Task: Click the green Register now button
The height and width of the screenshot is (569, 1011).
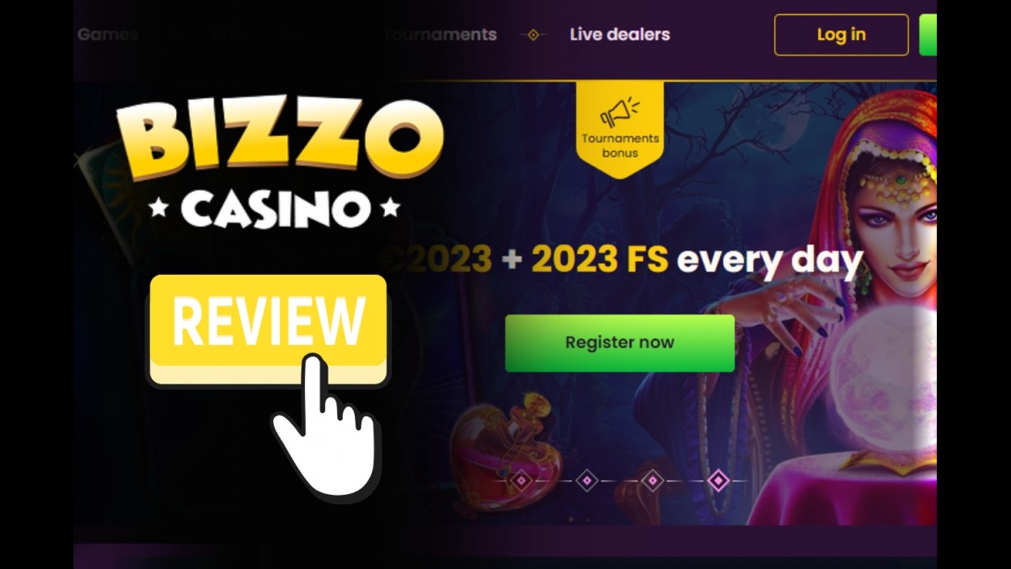Action: click(620, 343)
